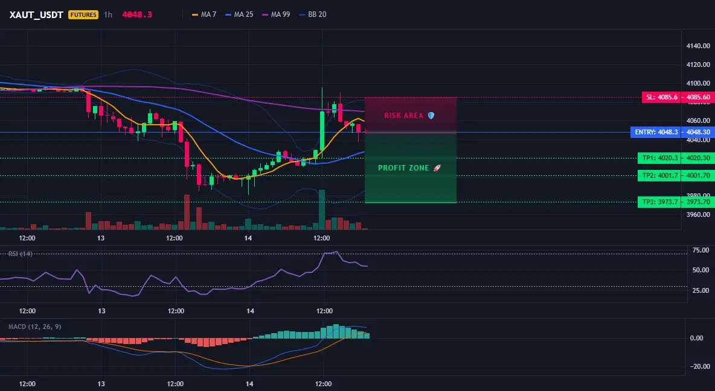Click the 0.00 MACD axis value
This screenshot has height=391, width=715.
[696, 338]
